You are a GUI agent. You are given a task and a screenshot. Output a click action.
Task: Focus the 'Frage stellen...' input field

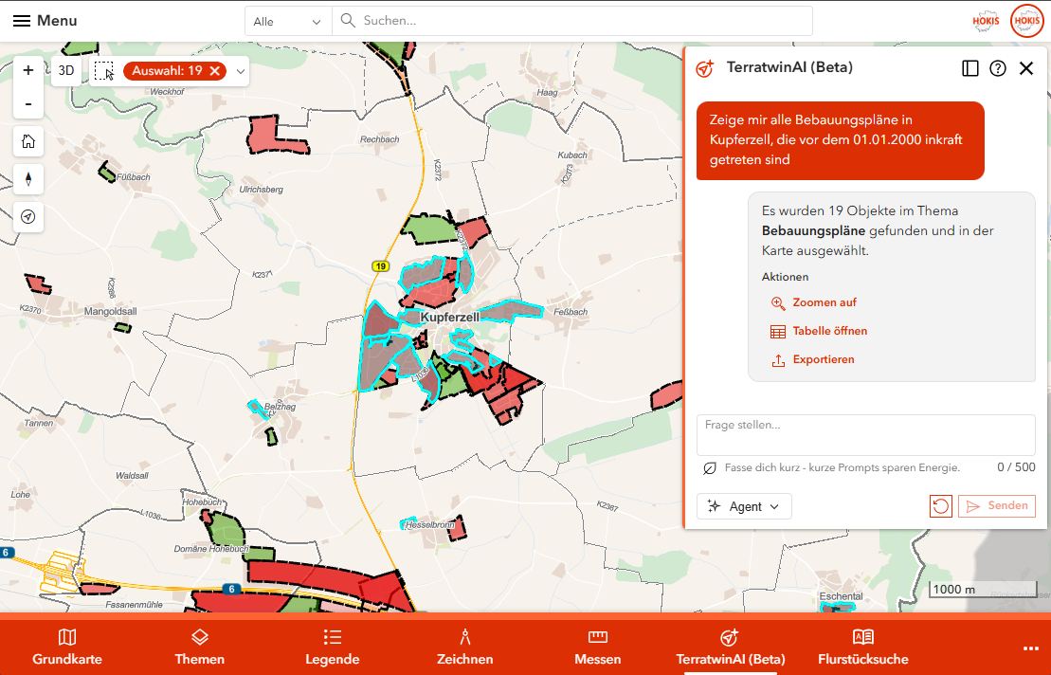click(x=866, y=435)
